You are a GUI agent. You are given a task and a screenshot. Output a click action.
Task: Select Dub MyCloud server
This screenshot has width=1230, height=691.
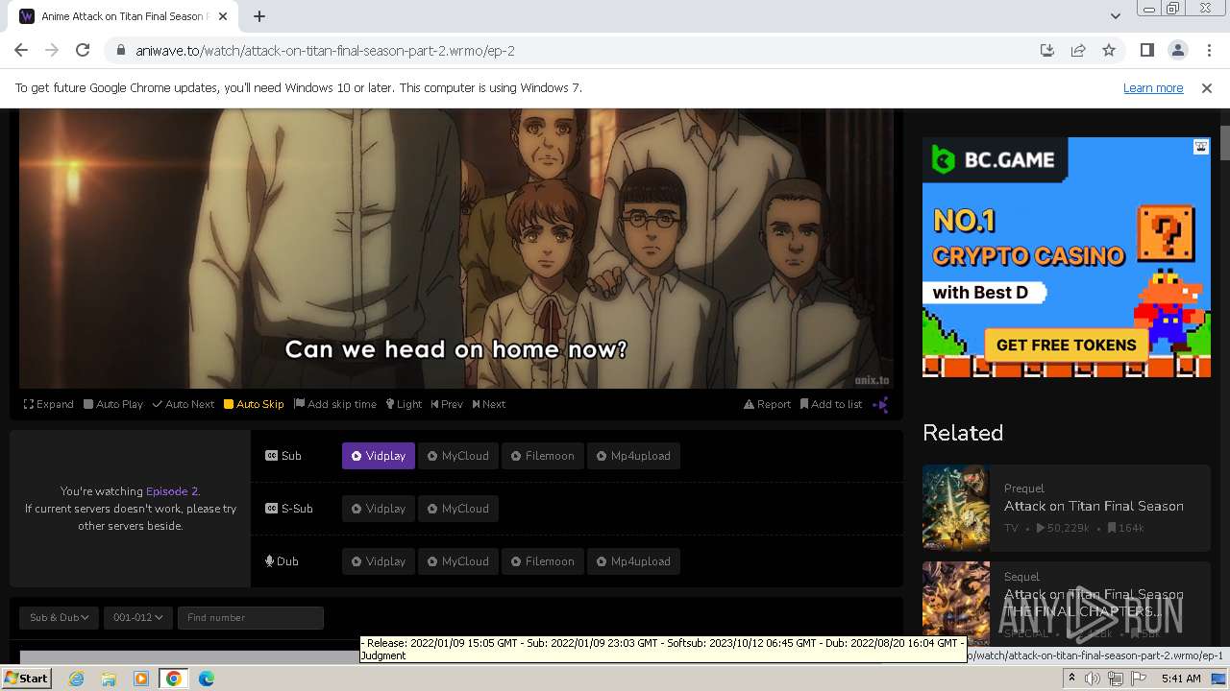click(x=458, y=561)
